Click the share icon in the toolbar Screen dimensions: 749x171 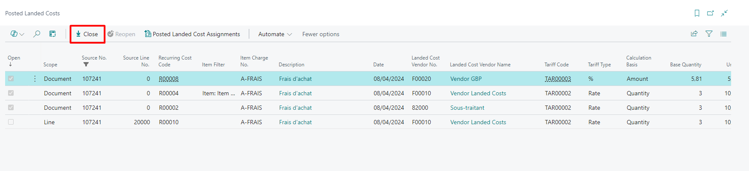click(694, 34)
